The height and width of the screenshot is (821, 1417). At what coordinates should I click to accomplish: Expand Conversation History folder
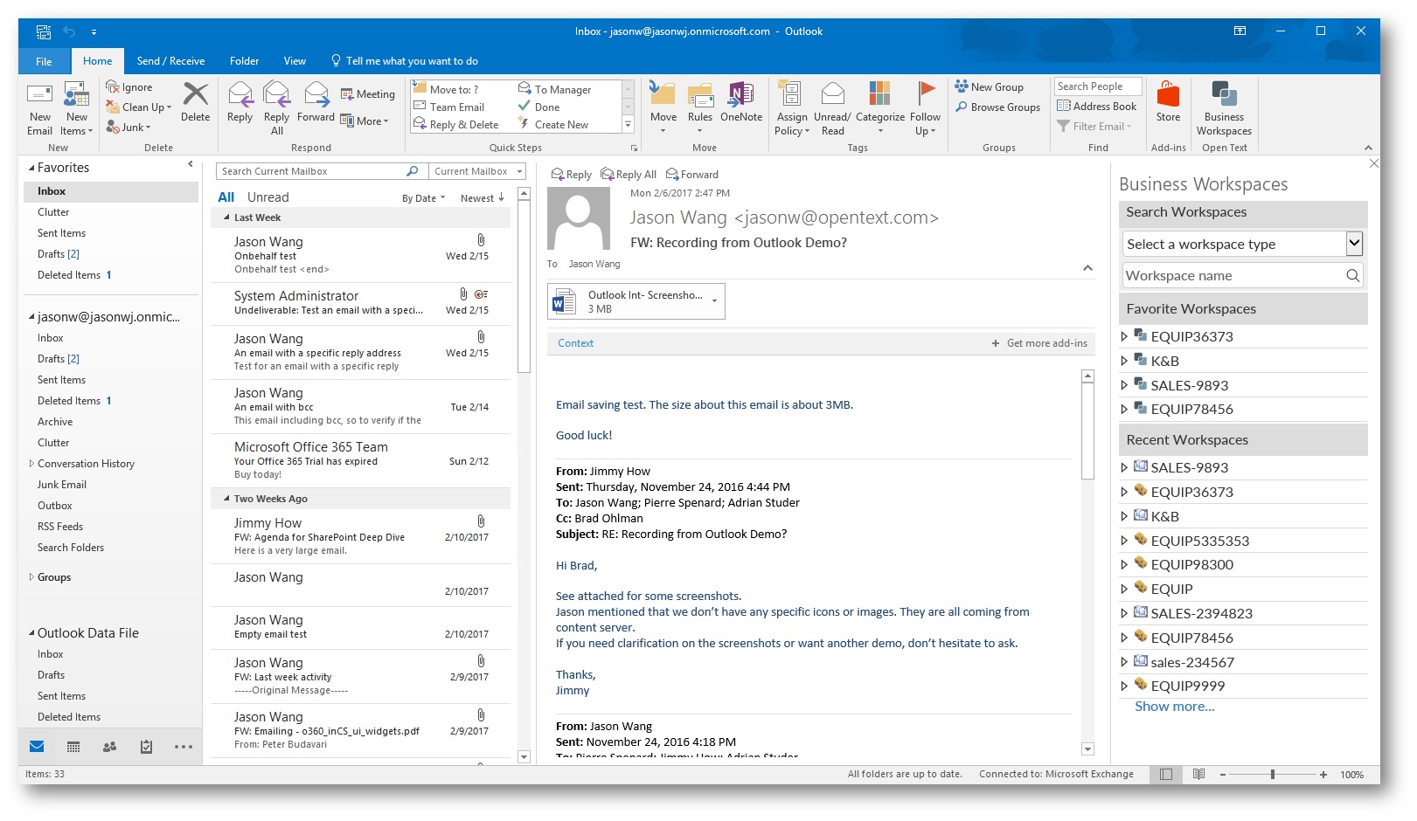(31, 464)
